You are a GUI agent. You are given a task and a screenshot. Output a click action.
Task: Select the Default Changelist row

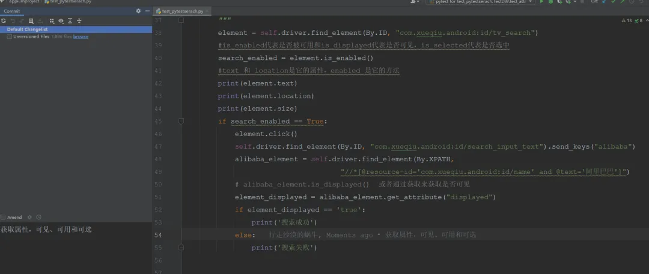76,29
